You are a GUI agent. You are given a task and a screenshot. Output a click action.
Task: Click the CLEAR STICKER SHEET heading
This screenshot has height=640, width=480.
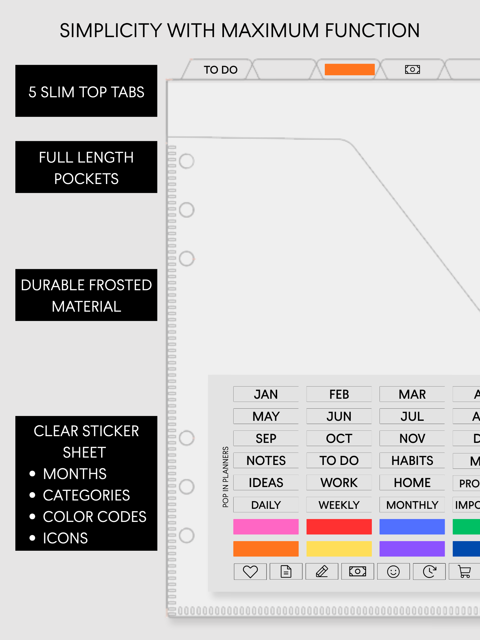click(x=86, y=442)
